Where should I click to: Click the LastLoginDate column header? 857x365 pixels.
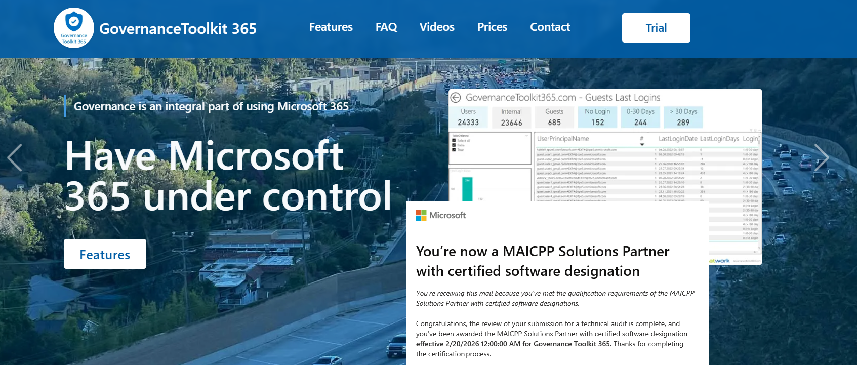tap(678, 139)
